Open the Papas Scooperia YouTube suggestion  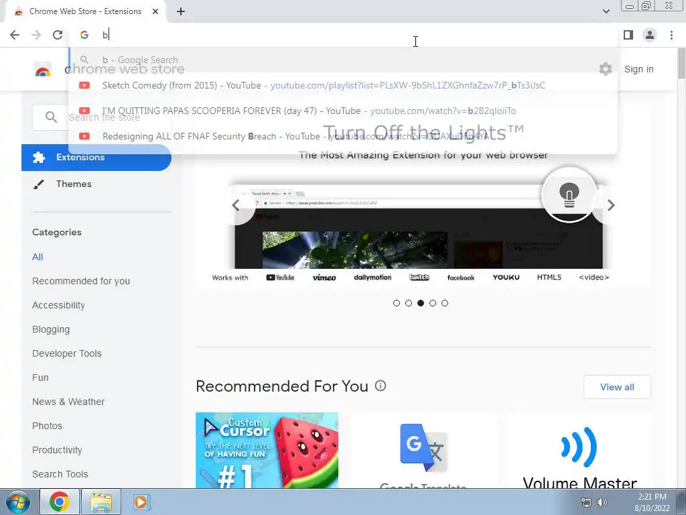click(343, 111)
